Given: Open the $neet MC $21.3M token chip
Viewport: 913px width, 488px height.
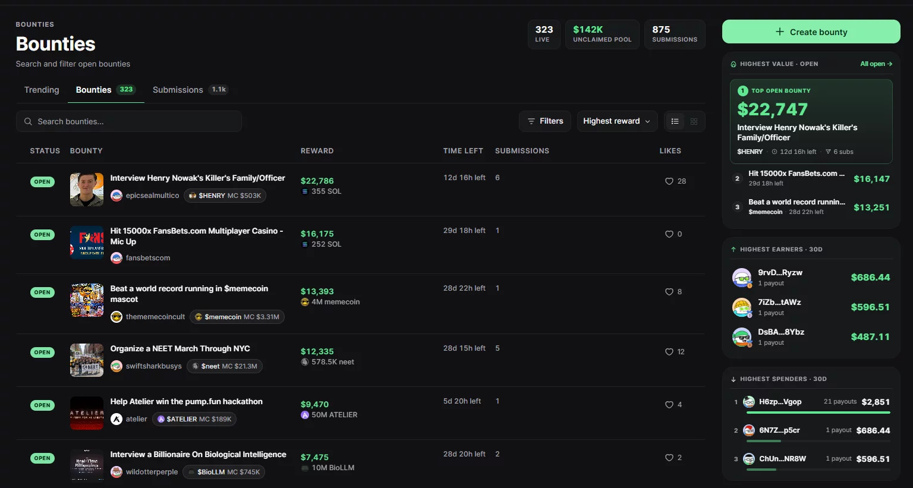Looking at the screenshot, I should (x=225, y=366).
